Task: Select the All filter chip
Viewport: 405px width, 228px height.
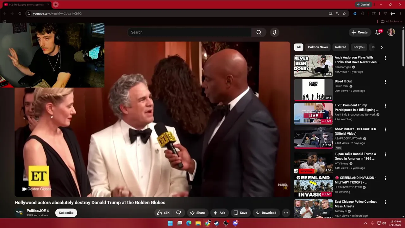Action: 299,47
